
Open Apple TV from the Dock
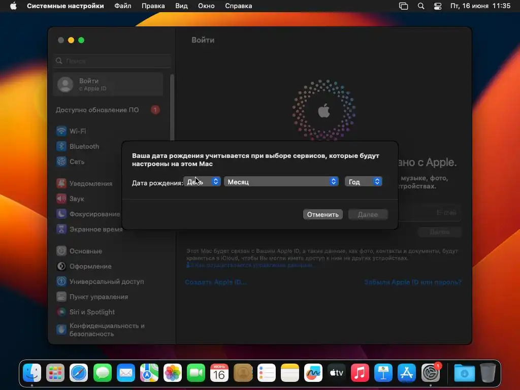pyautogui.click(x=336, y=373)
